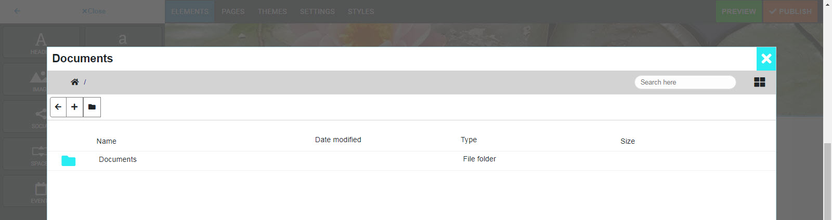
Task: Click the home breadcrumb icon
Action: (x=75, y=82)
